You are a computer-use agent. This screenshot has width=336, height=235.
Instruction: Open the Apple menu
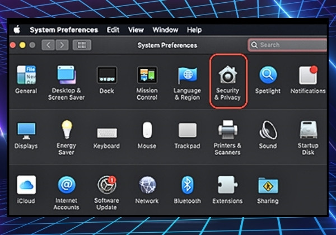17,30
